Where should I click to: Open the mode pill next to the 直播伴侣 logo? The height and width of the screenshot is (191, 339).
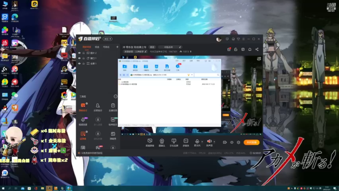107,39
